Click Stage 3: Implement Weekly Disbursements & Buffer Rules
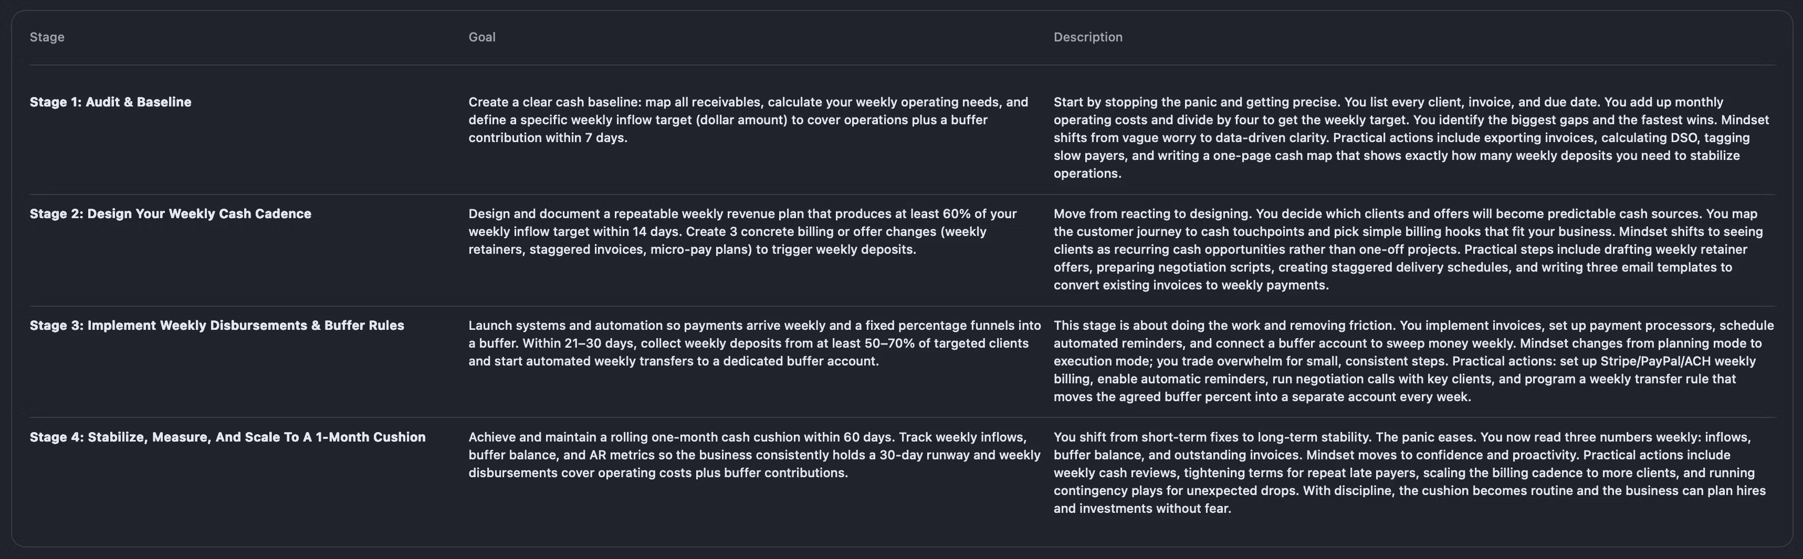Screen dimensions: 1803x559 (x=217, y=326)
